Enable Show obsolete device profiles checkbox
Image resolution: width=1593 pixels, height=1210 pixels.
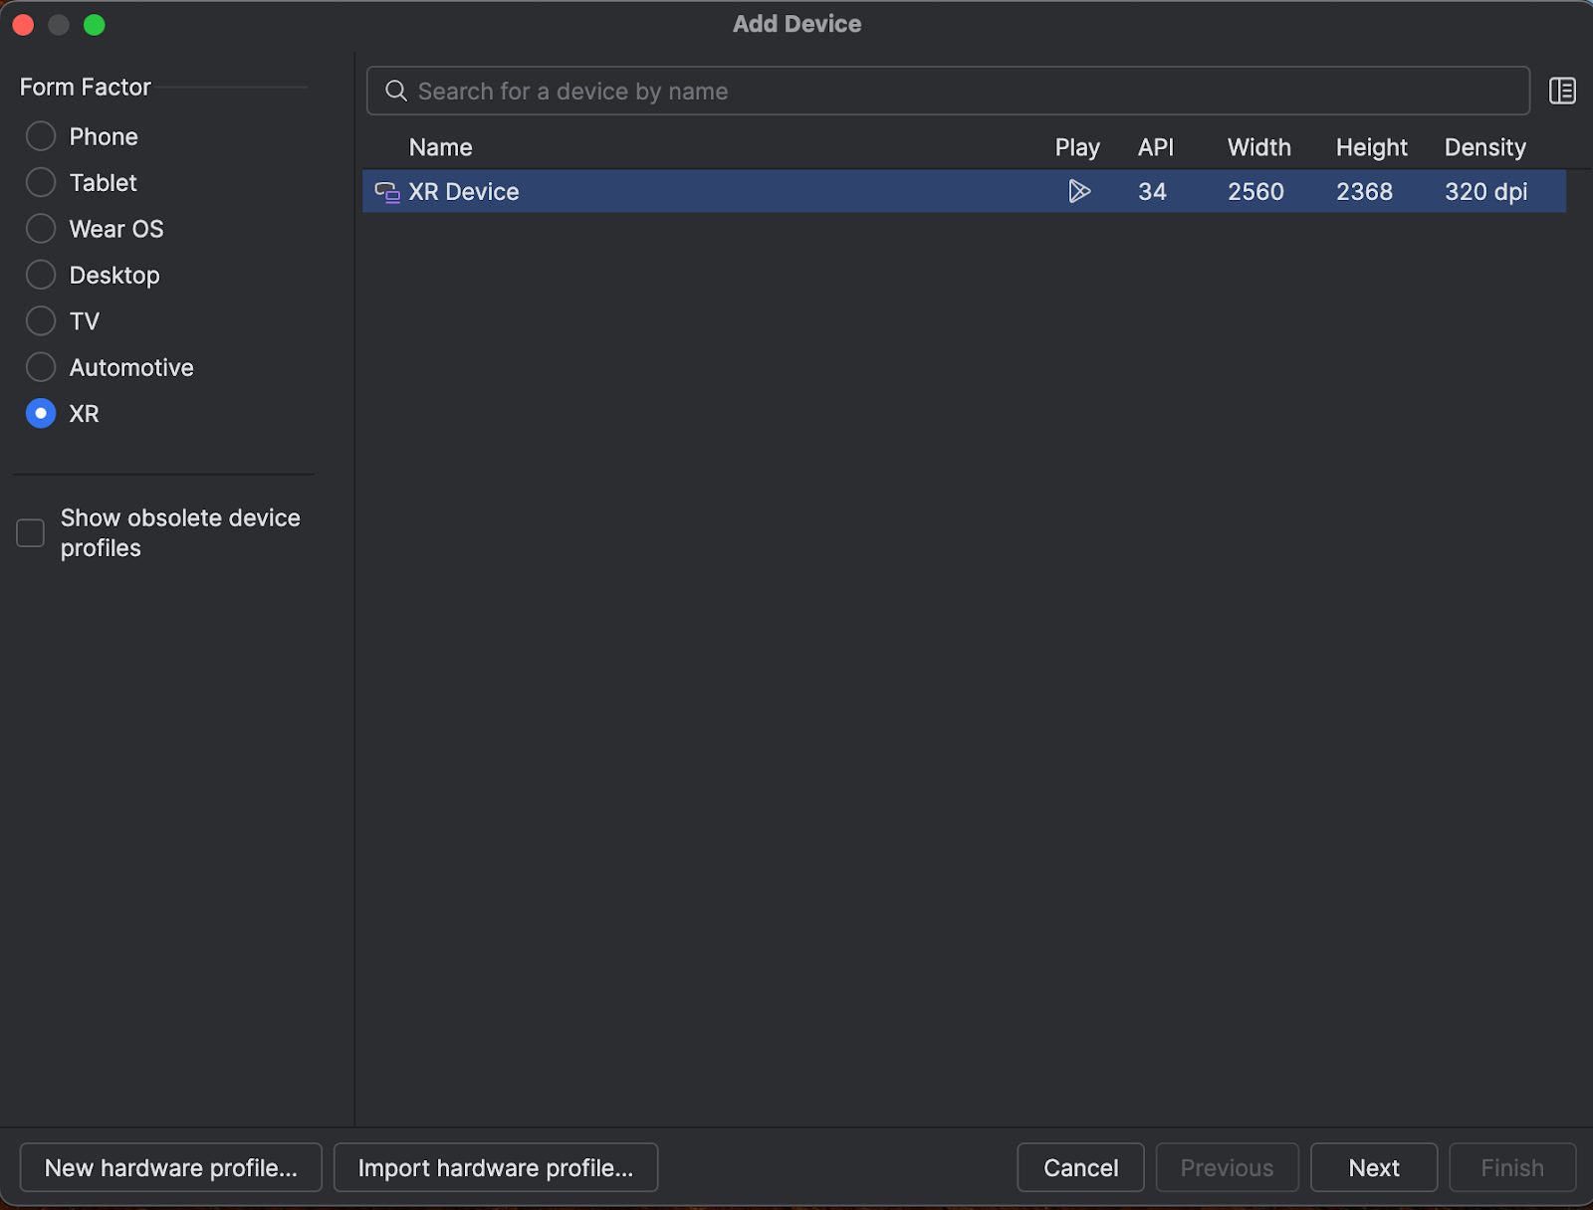[x=31, y=533]
